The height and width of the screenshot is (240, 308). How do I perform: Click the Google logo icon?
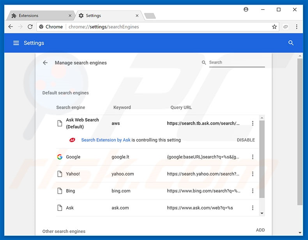point(60,157)
